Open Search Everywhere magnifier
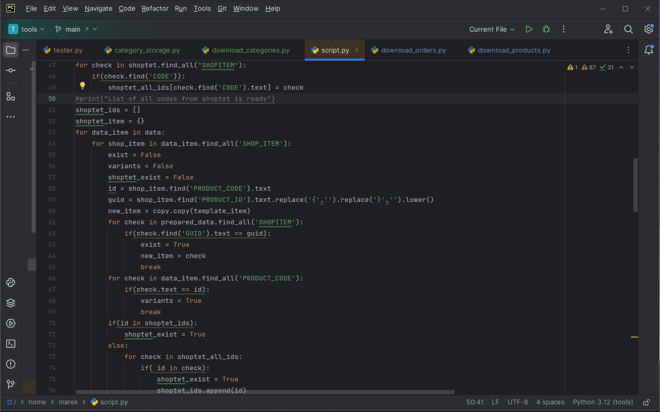The height and width of the screenshot is (412, 660). (x=629, y=30)
